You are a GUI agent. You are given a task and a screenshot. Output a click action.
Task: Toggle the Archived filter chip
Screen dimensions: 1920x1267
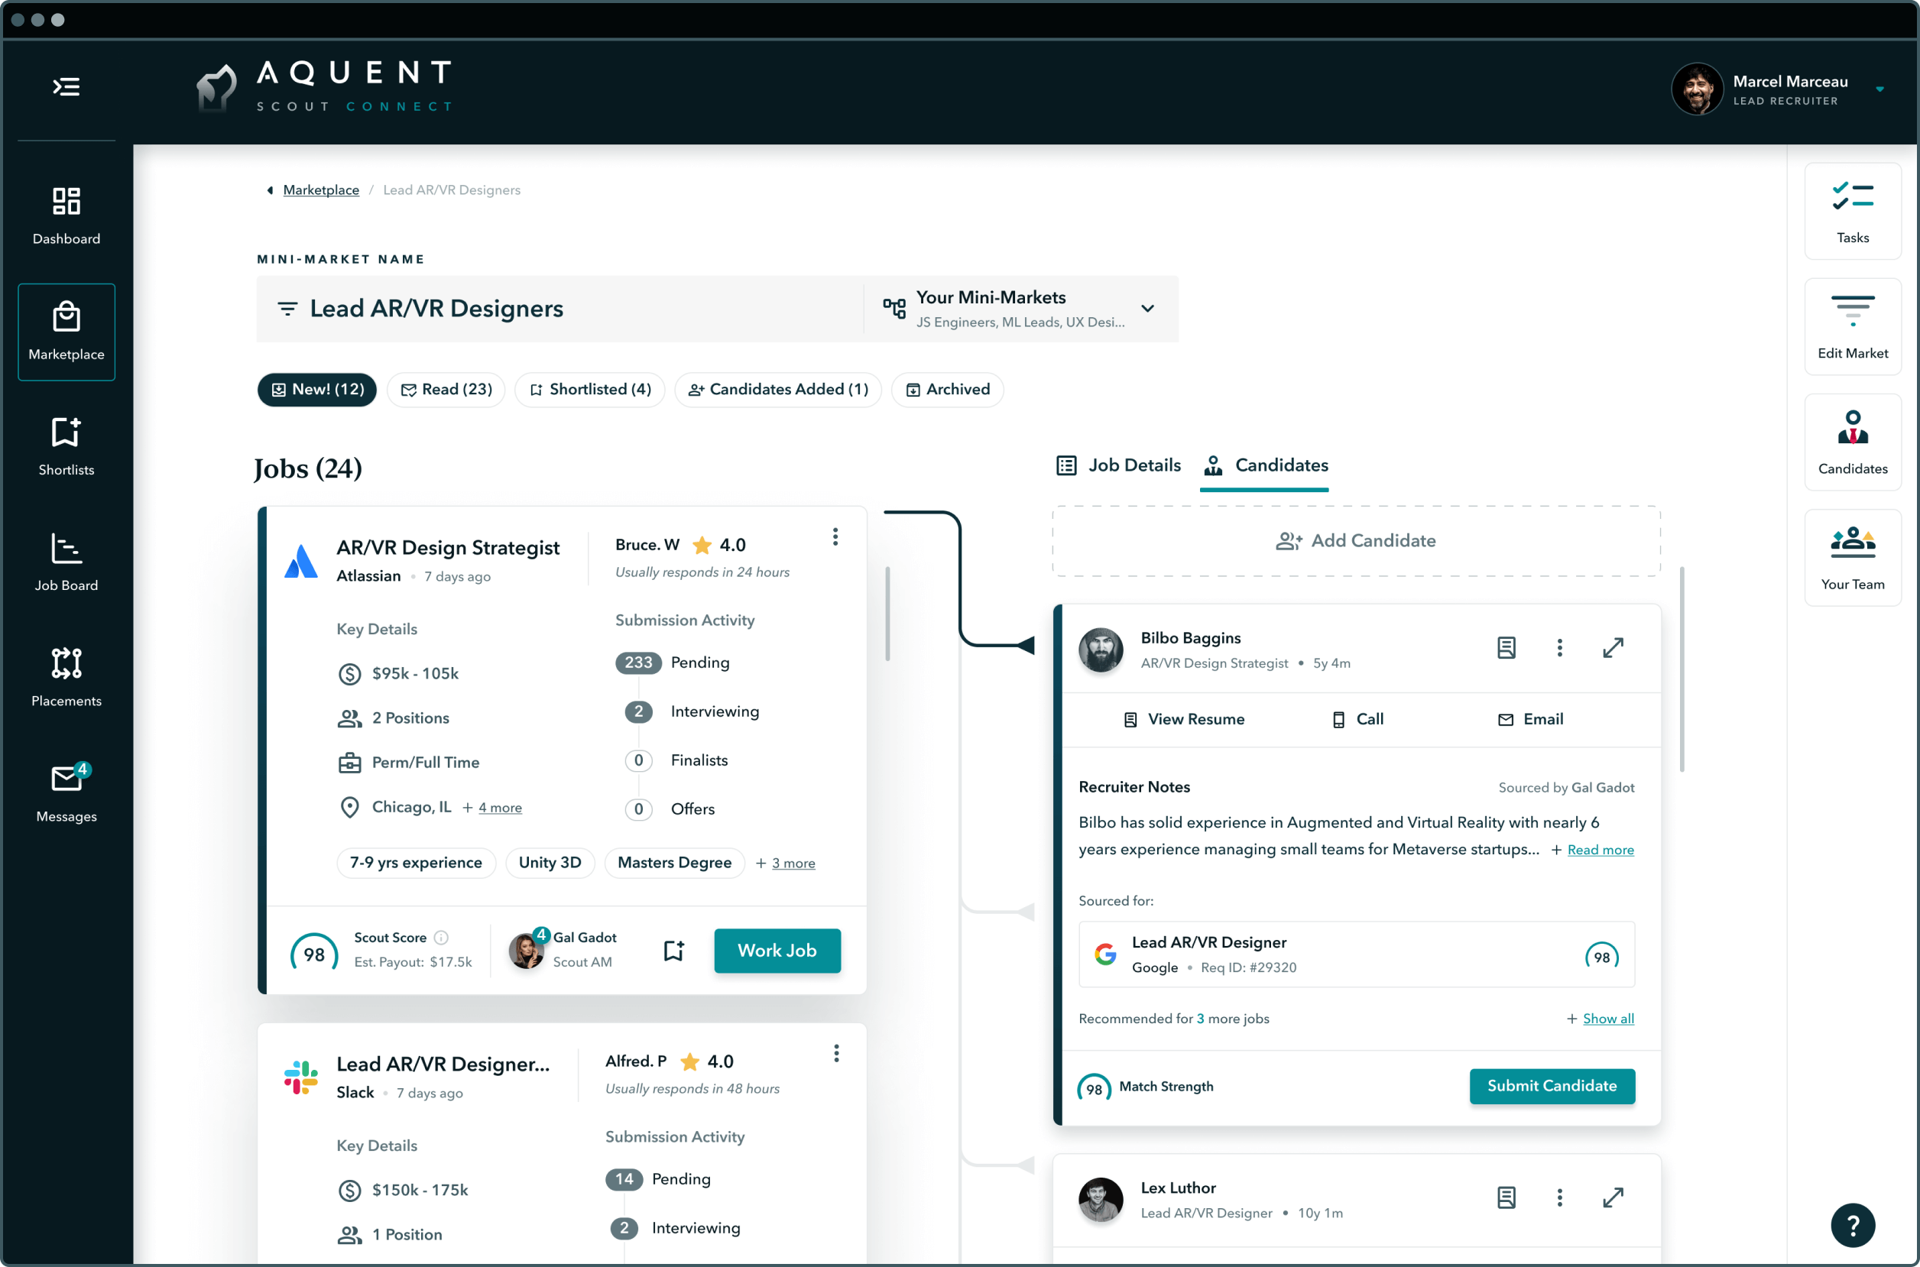(947, 390)
